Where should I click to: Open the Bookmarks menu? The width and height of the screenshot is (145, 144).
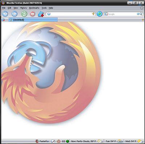[x=34, y=8]
